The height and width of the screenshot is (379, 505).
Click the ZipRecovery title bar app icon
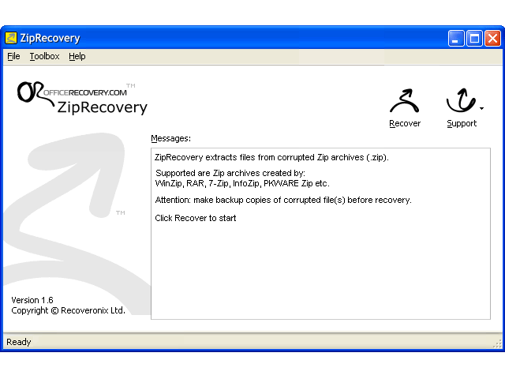[x=11, y=38]
